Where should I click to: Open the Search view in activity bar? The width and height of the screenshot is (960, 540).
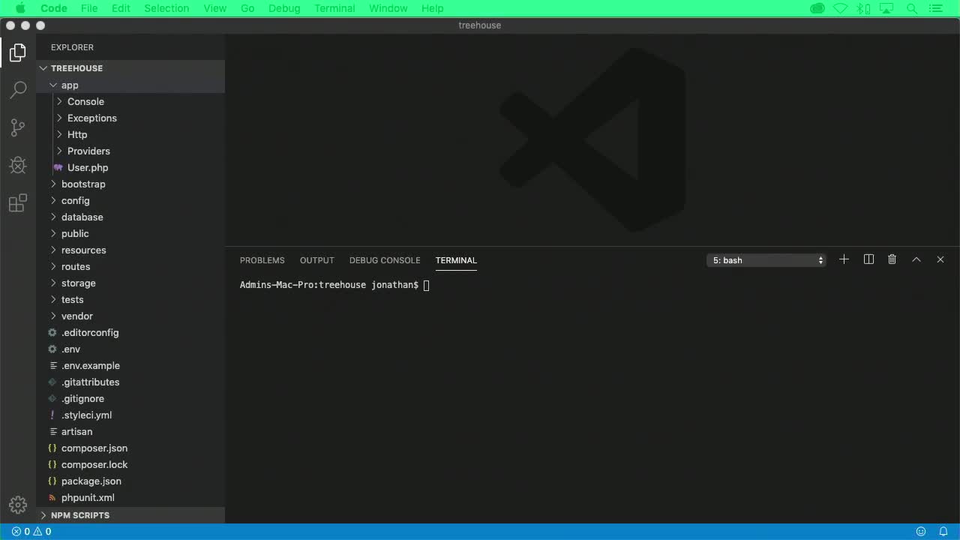(x=18, y=90)
